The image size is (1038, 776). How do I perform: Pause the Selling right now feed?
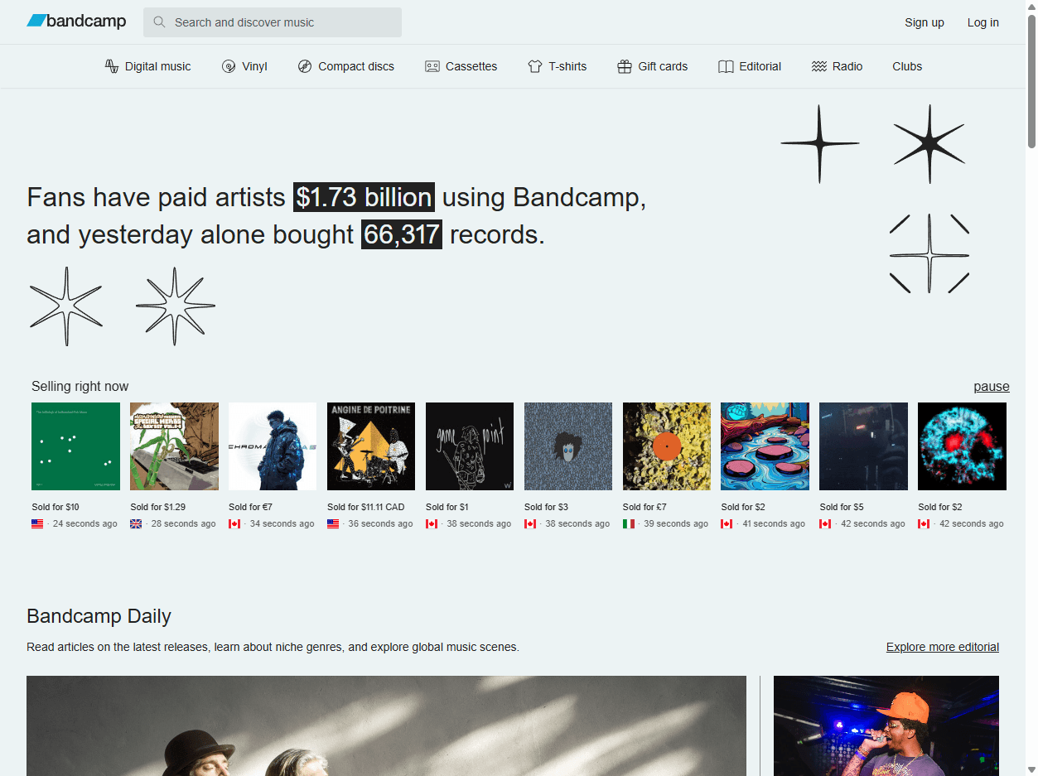point(992,386)
